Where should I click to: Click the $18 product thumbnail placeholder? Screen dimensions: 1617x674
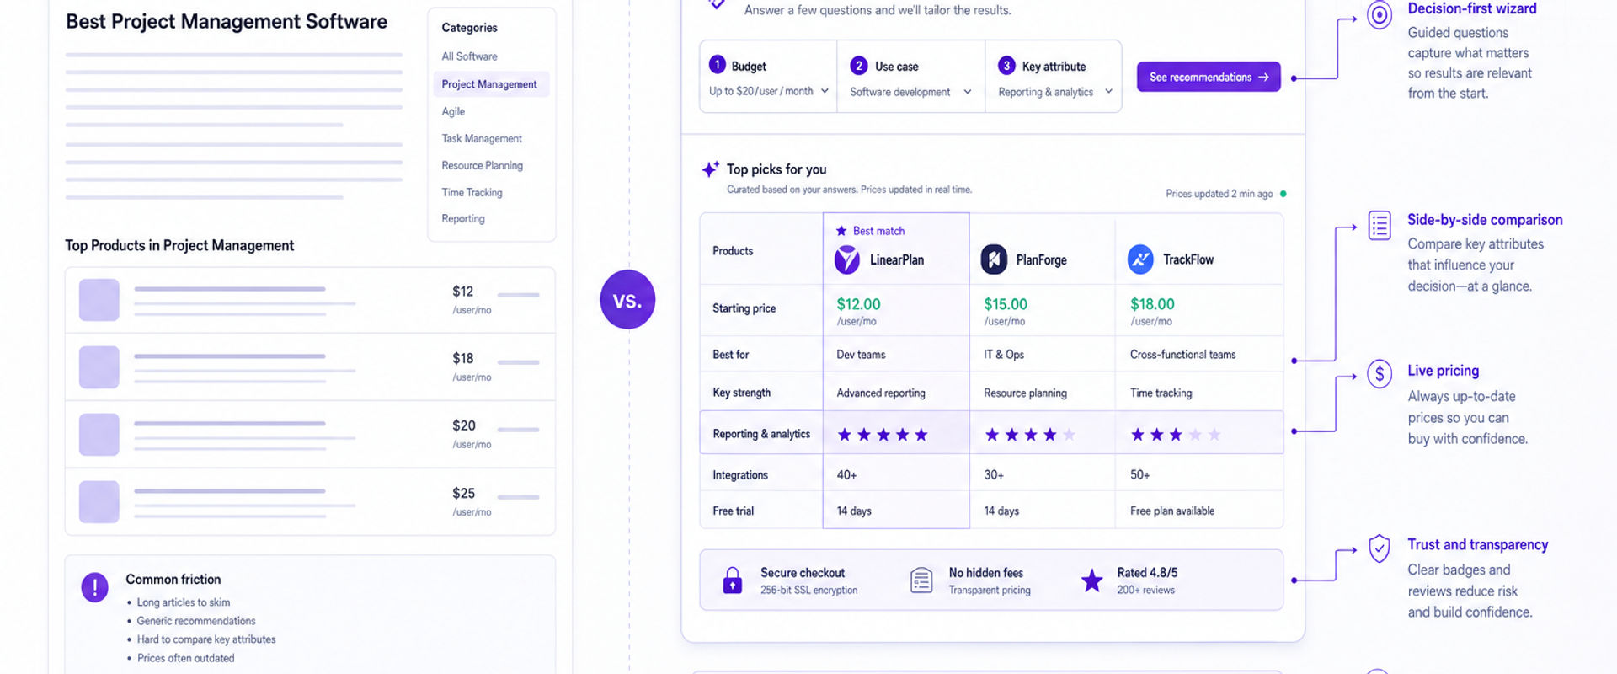pos(99,367)
